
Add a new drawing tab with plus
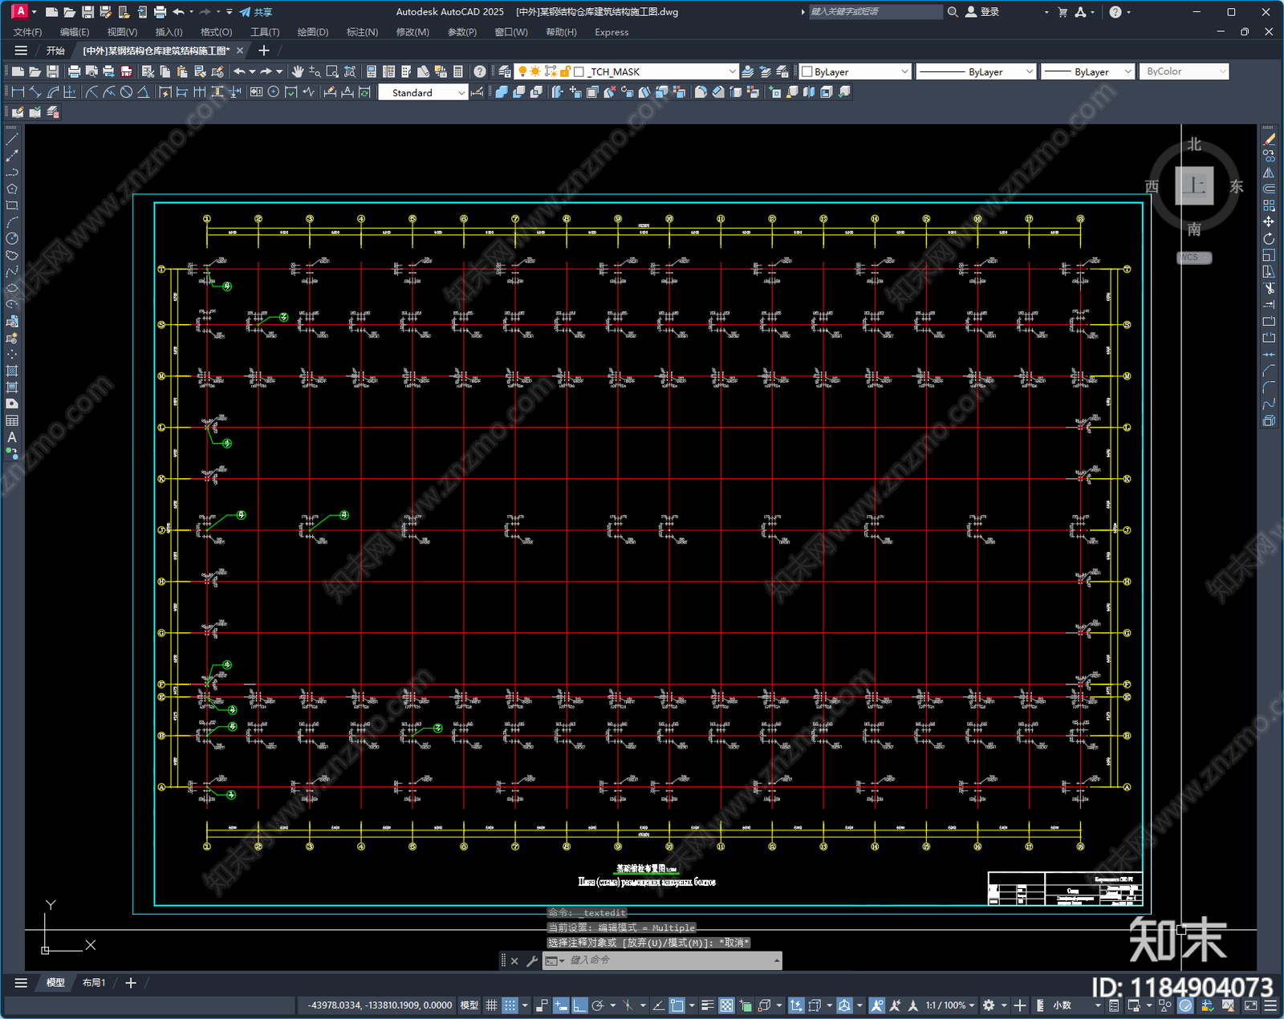(264, 51)
